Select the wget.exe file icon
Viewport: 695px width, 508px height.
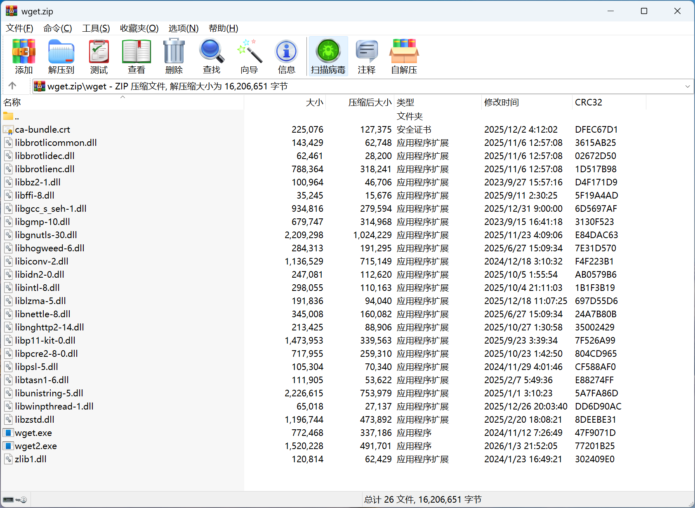(8, 433)
